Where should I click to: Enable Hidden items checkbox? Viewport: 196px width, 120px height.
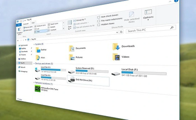click(99, 25)
